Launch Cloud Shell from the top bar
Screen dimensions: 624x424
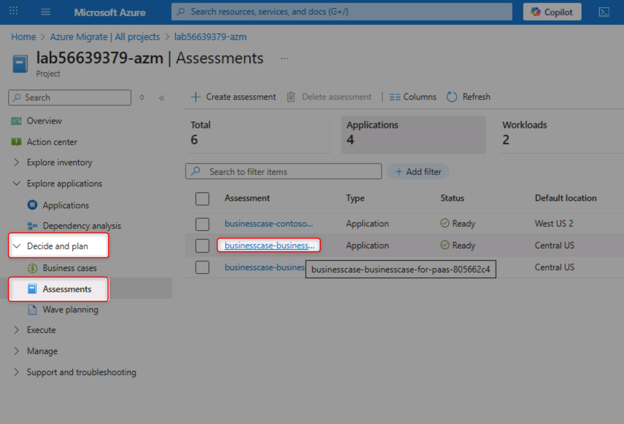pos(604,12)
